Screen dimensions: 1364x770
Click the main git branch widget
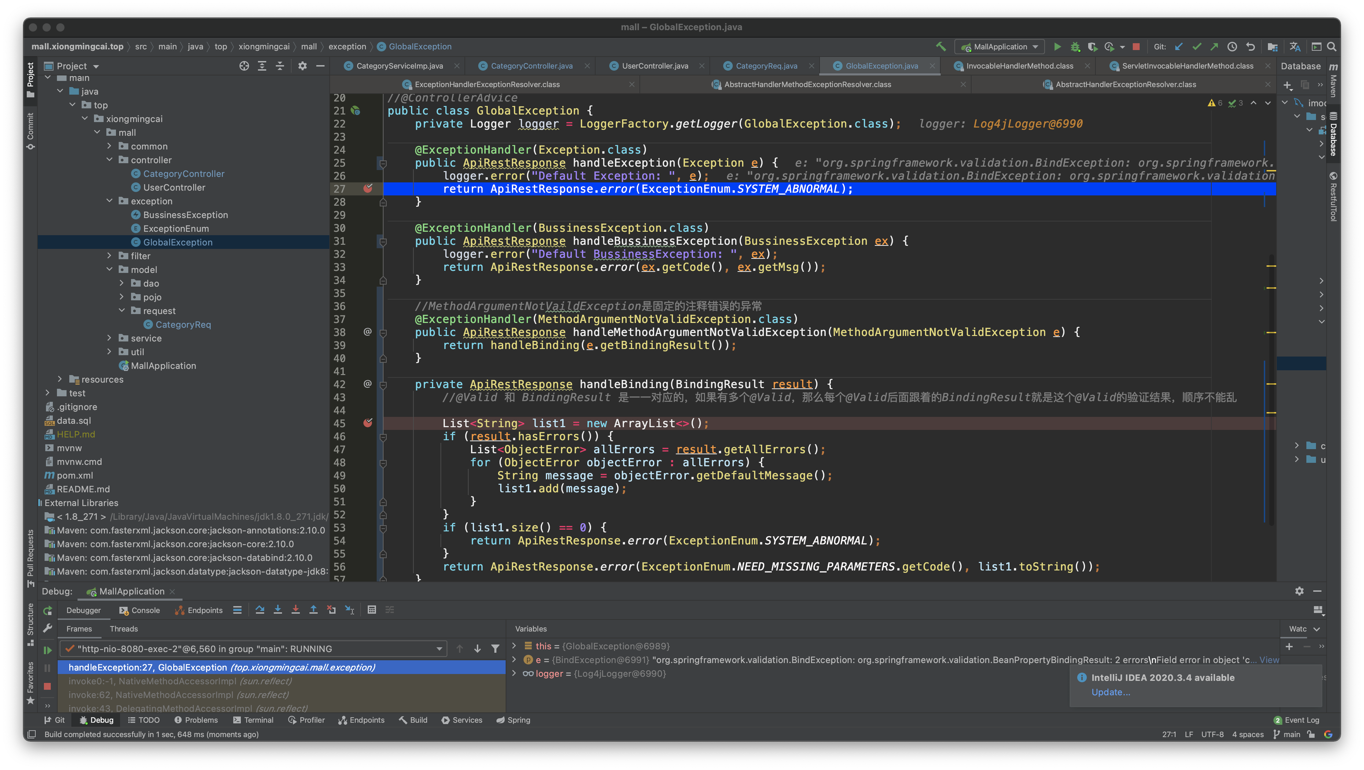1287,734
